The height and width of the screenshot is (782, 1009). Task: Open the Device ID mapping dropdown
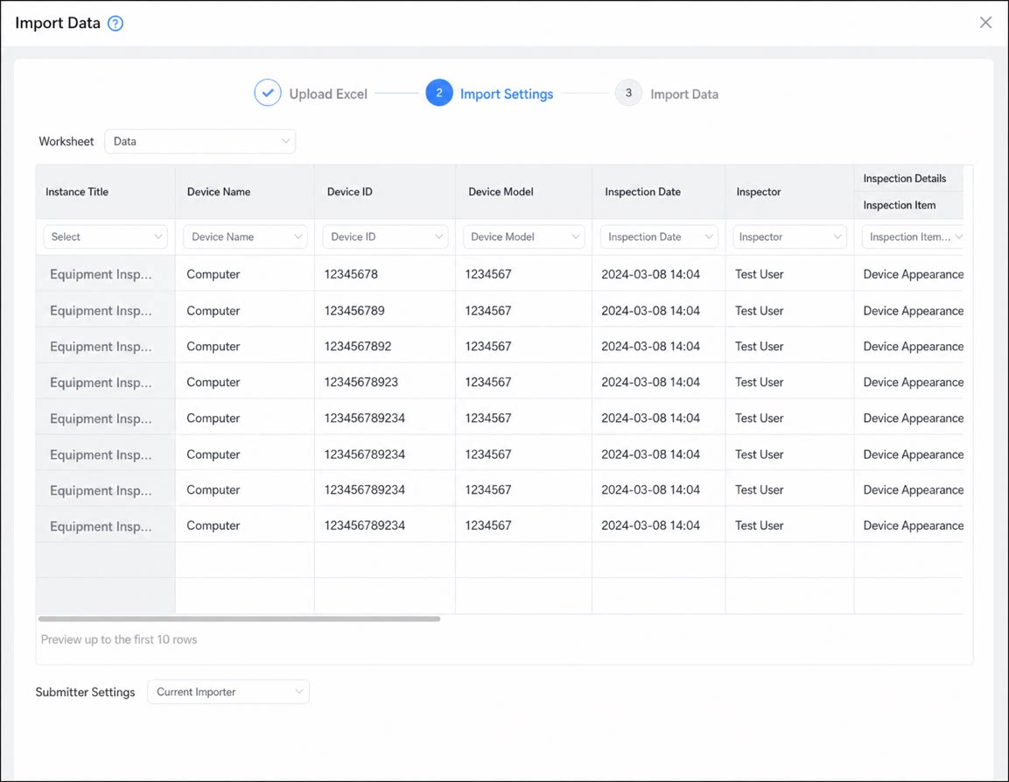pyautogui.click(x=385, y=236)
